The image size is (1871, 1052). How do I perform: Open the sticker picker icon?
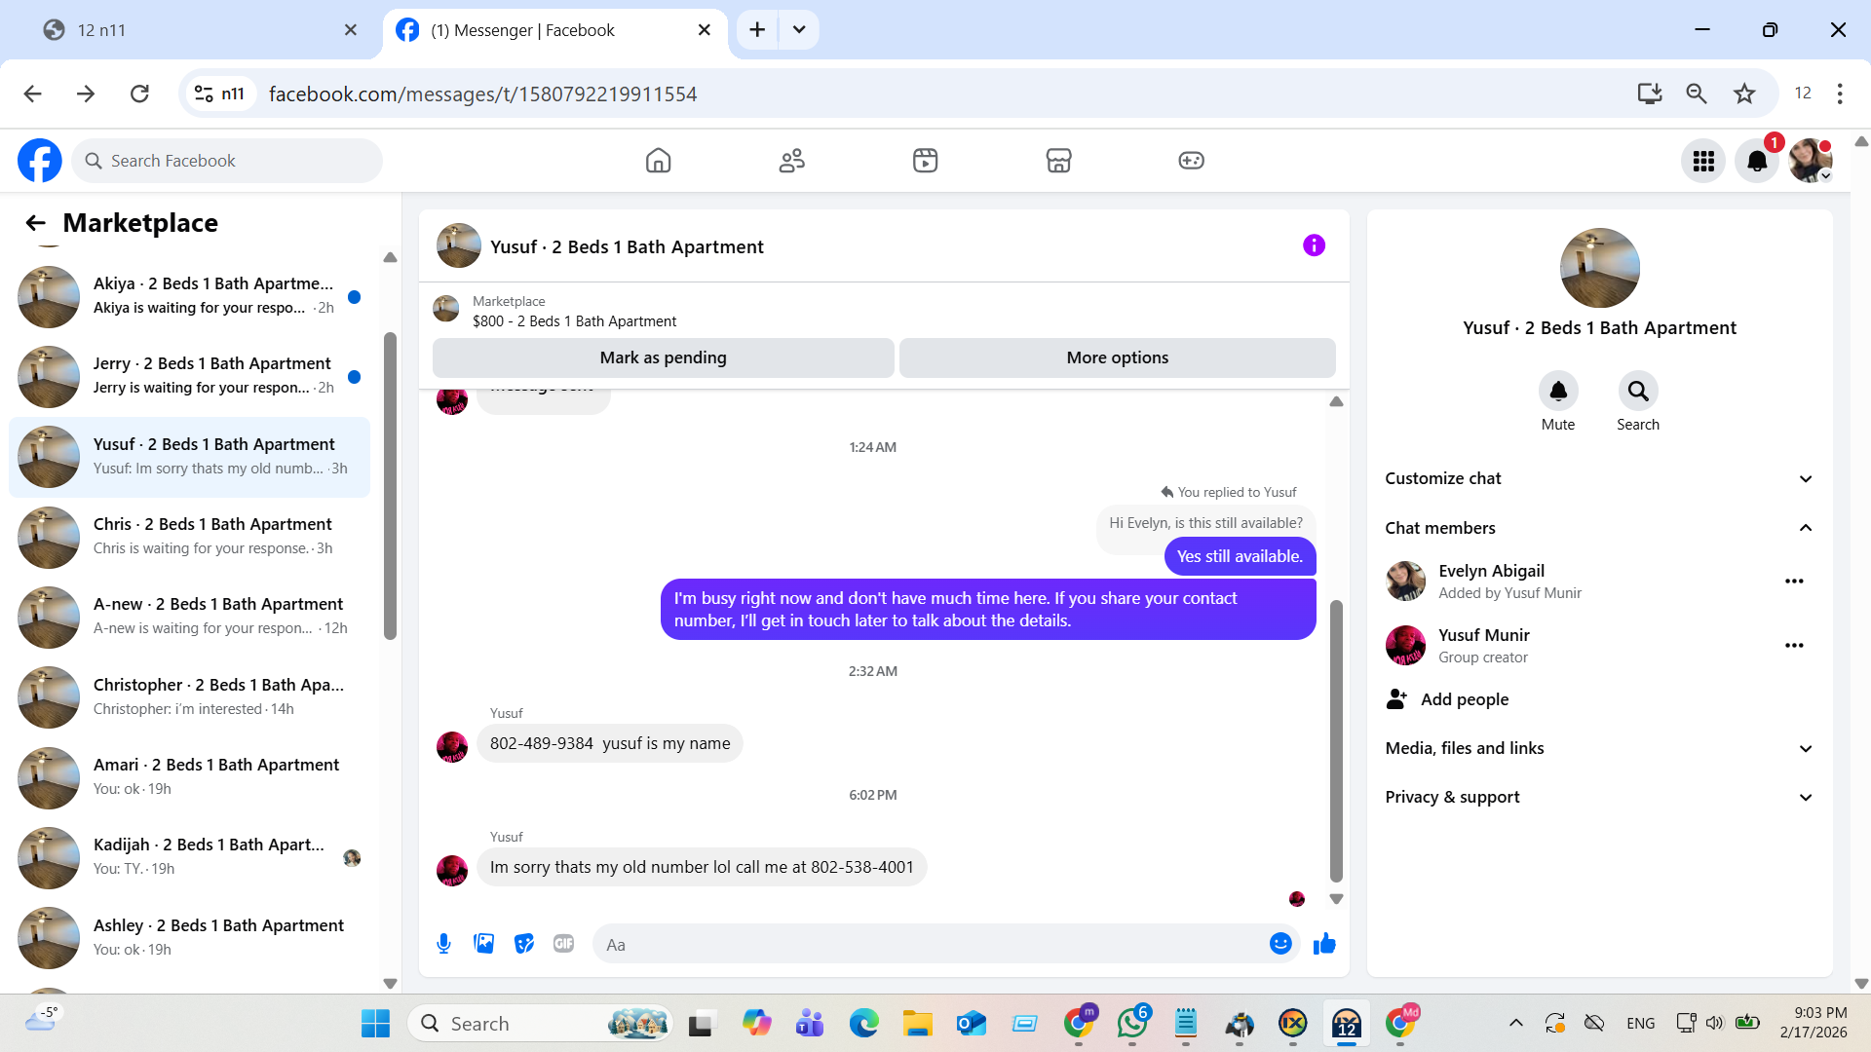(x=524, y=944)
